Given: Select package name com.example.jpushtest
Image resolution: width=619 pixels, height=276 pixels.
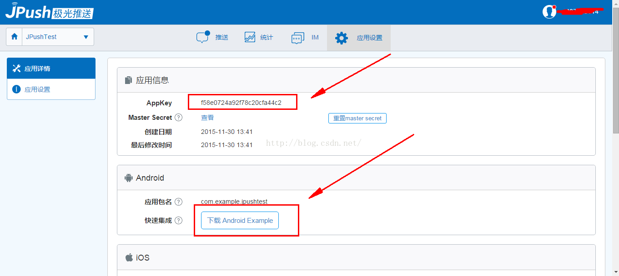Looking at the screenshot, I should click(x=234, y=202).
